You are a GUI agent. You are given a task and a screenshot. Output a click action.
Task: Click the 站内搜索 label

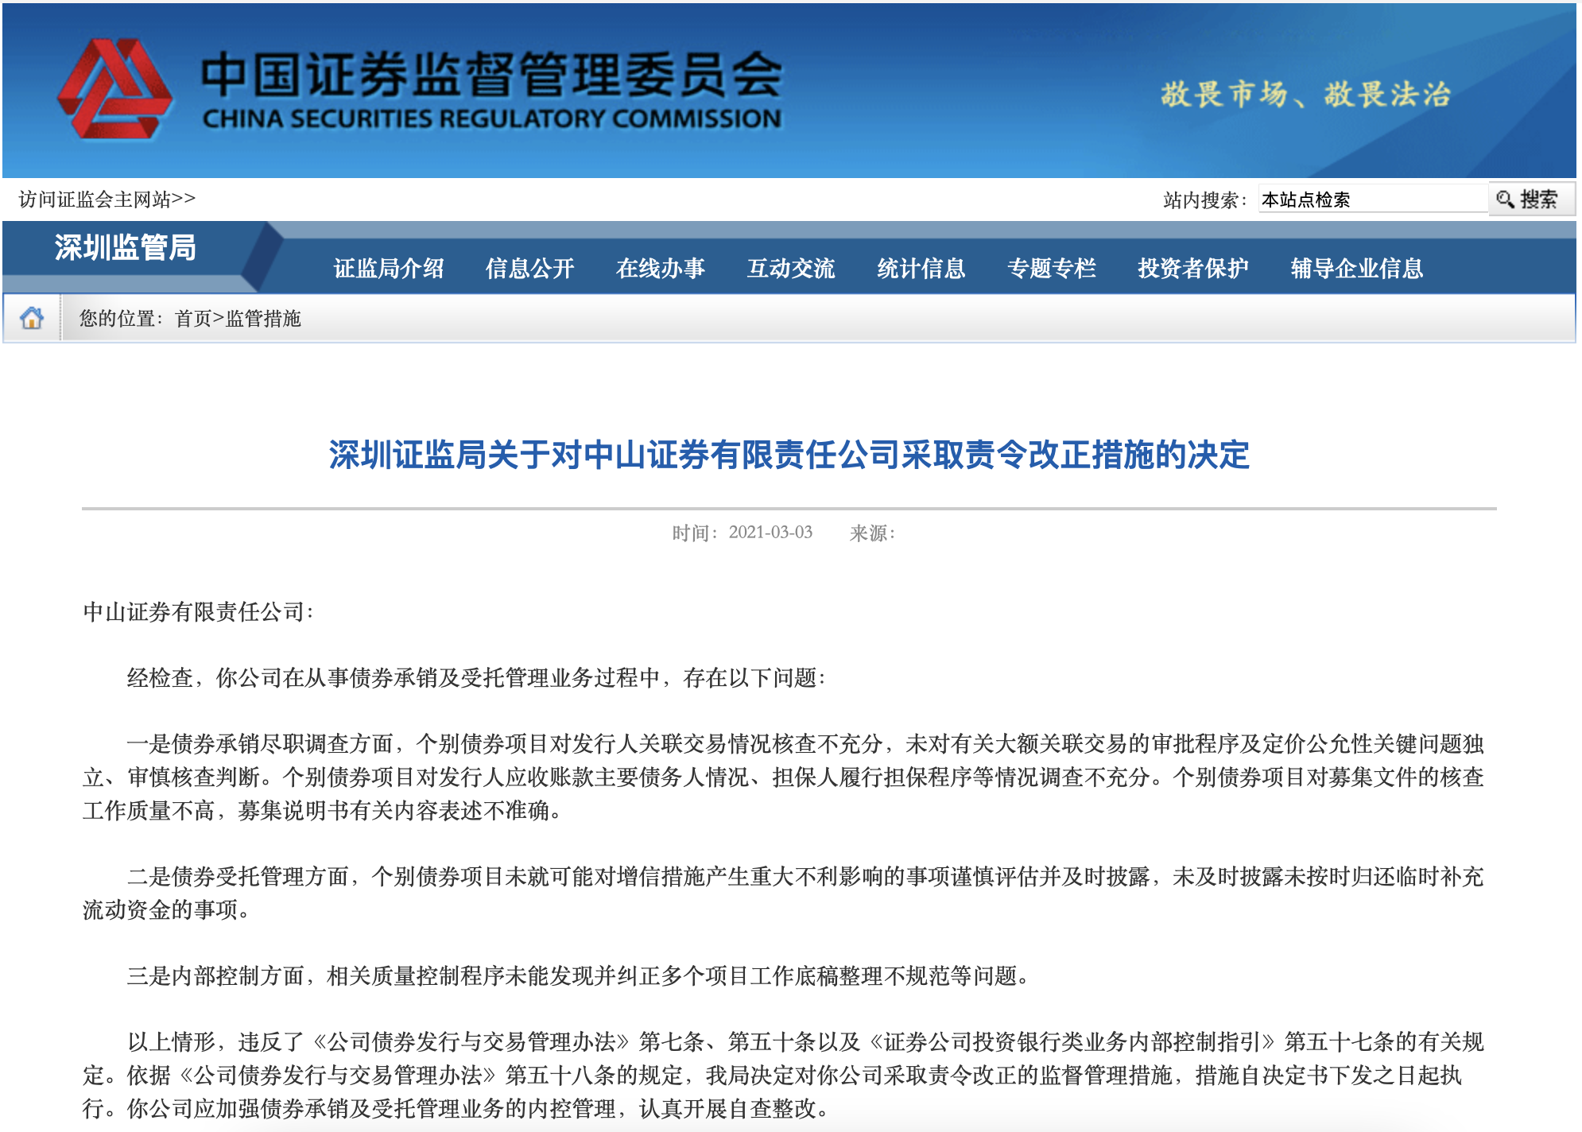[1205, 200]
